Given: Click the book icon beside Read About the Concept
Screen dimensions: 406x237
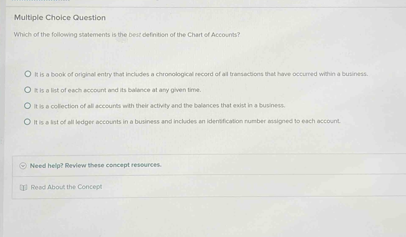Looking at the screenshot, I should 23,188.
